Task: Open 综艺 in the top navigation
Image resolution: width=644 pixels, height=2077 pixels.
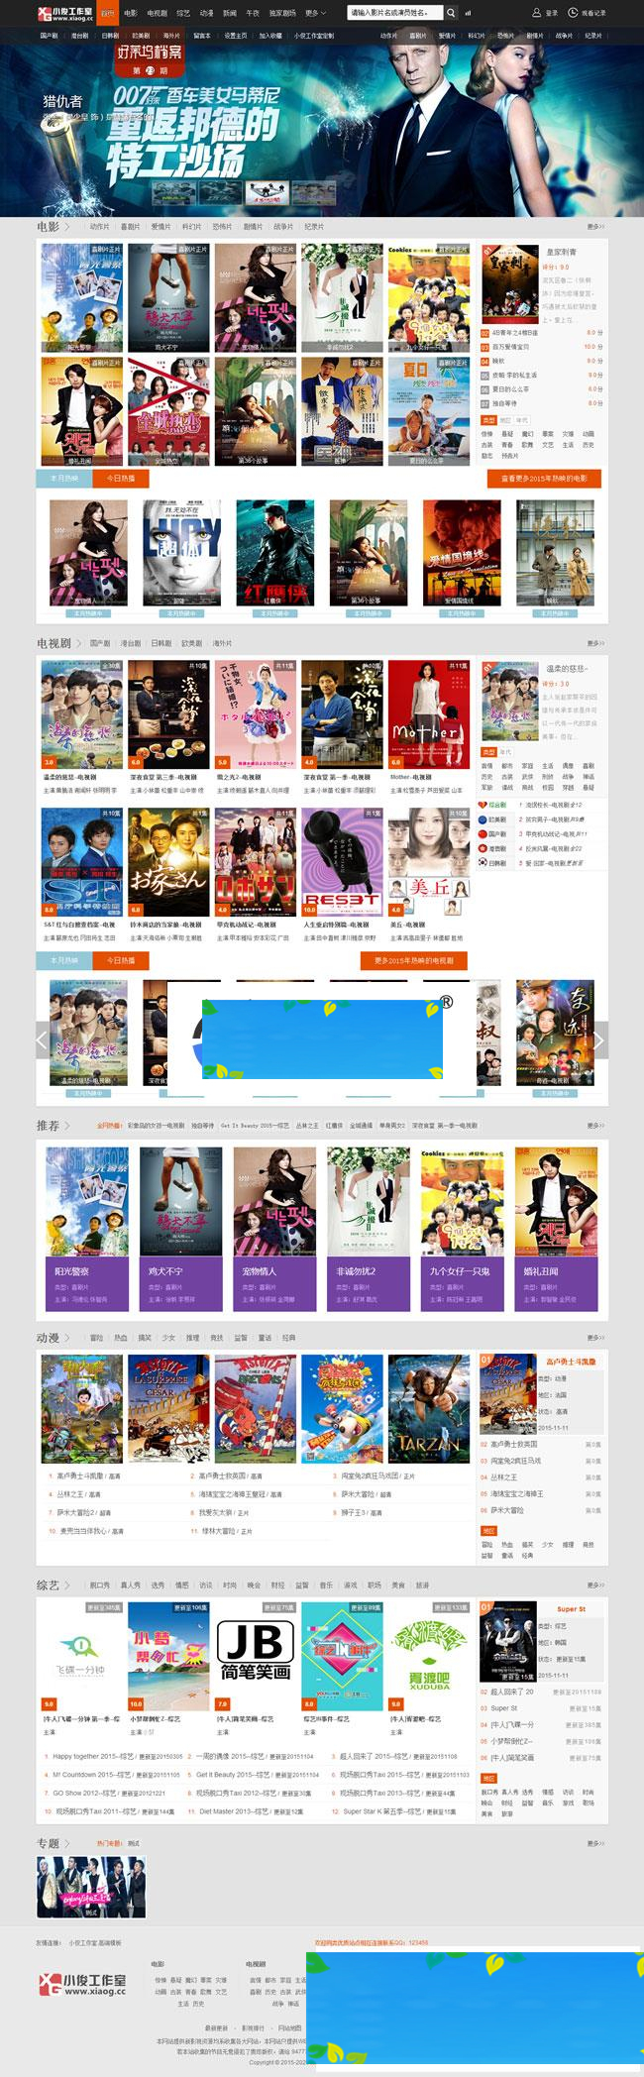Action: click(183, 13)
